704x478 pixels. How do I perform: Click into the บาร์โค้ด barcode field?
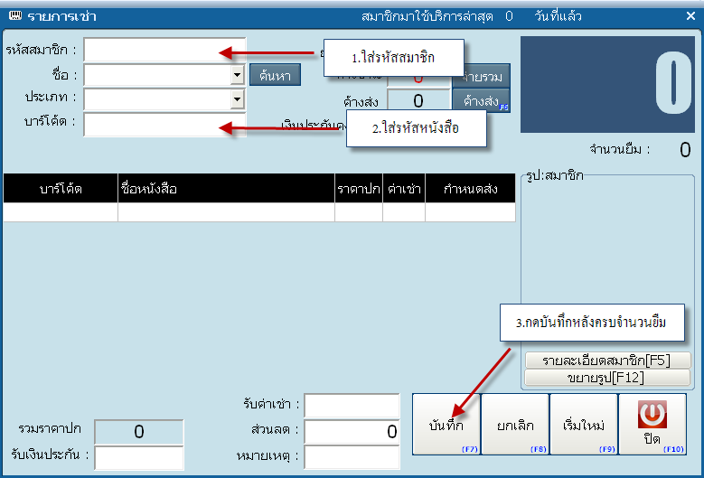coord(164,124)
